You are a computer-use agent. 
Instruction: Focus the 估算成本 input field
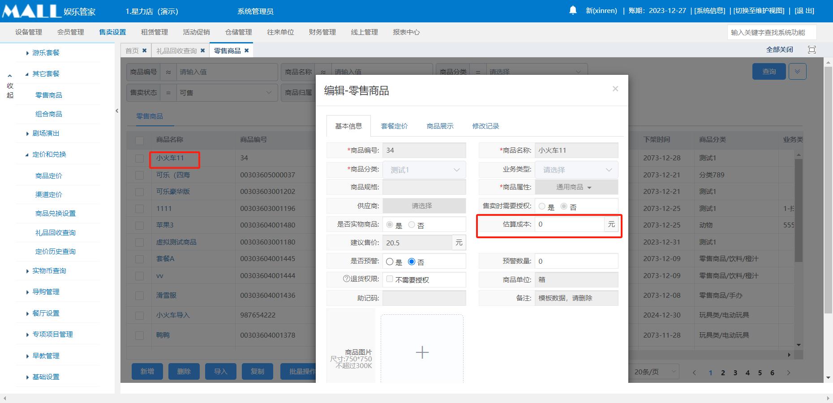(569, 224)
